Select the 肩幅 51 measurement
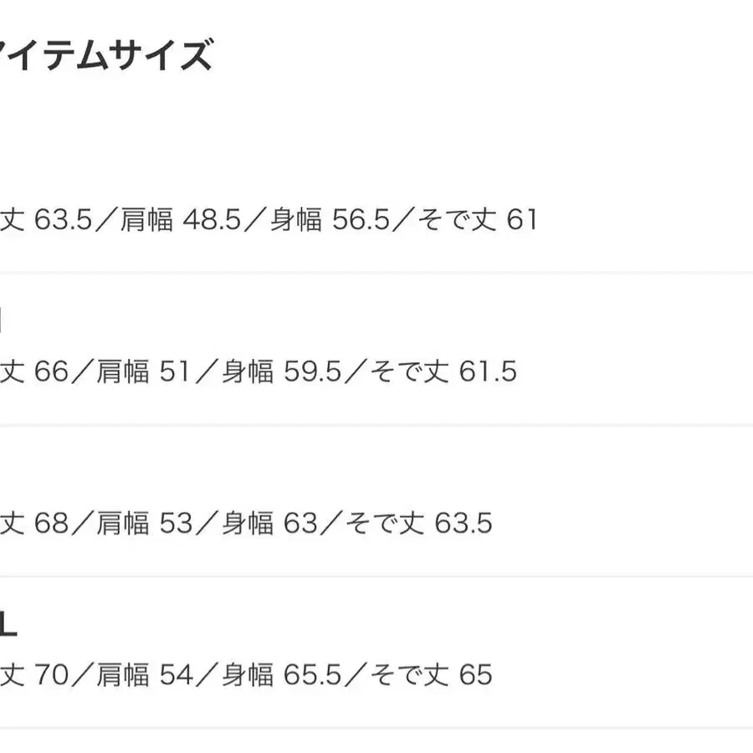This screenshot has height=753, width=753. coord(144,371)
